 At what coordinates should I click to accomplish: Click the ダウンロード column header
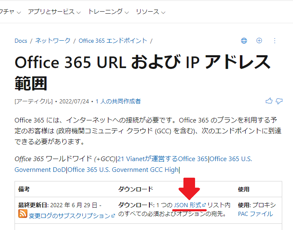coord(136,189)
